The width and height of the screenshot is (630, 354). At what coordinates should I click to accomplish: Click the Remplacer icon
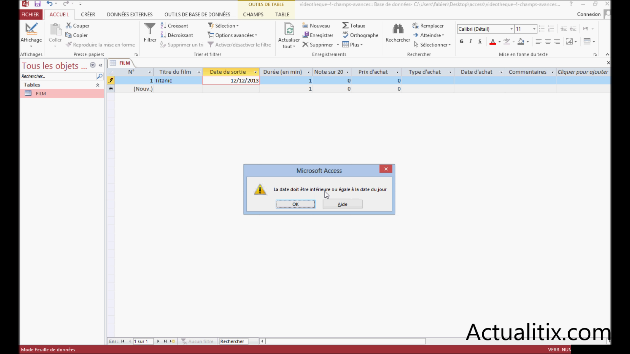[x=416, y=26]
